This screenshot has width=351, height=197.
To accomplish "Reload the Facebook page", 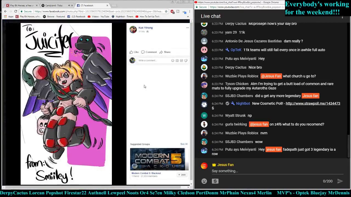I will coord(16,11).
